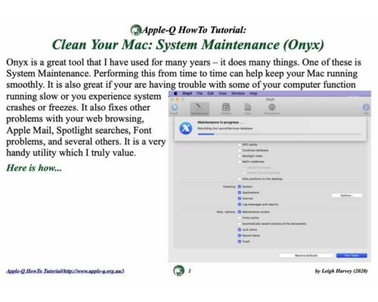Screen dimensions: 378x302
Task: Select the Files toolbar icon
Action: coord(247,109)
